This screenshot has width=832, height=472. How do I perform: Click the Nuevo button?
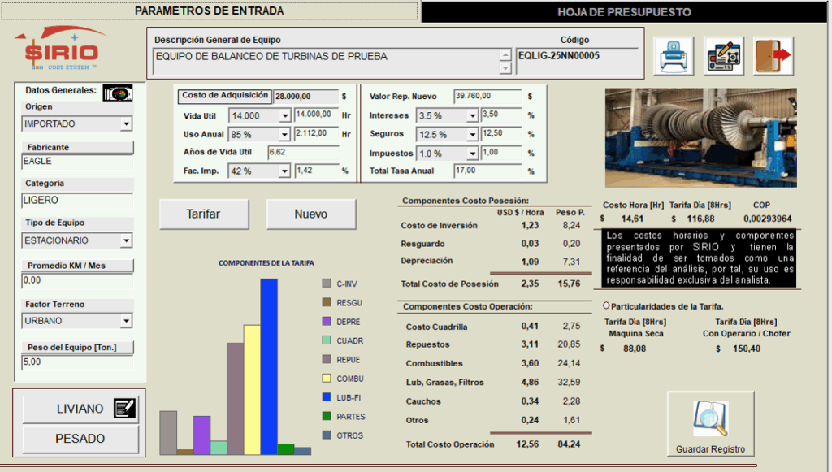click(311, 214)
